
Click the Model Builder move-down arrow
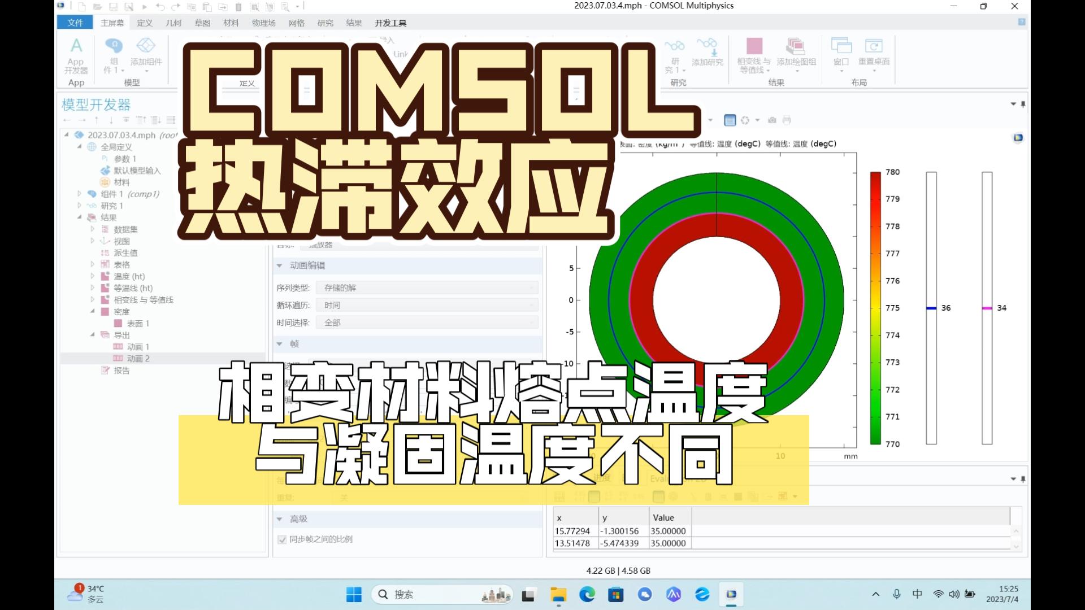[x=111, y=120]
